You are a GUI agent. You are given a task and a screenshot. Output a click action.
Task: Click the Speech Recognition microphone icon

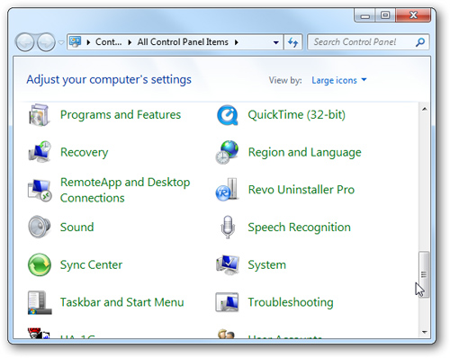coord(228,227)
